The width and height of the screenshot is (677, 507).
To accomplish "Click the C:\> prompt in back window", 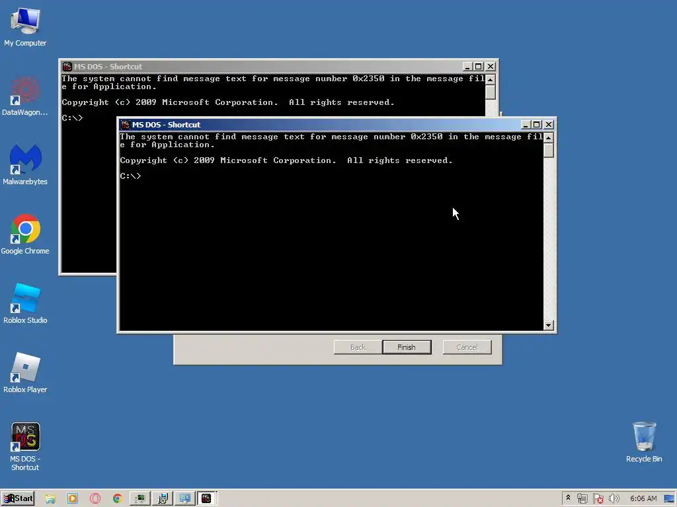I will (72, 118).
